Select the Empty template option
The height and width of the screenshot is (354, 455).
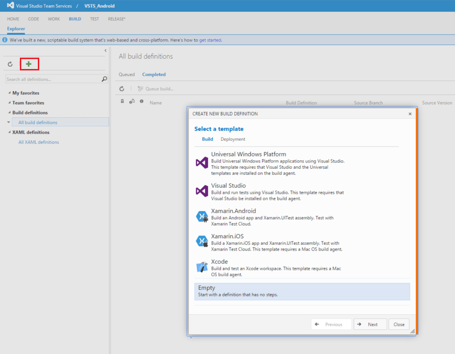[x=302, y=291]
